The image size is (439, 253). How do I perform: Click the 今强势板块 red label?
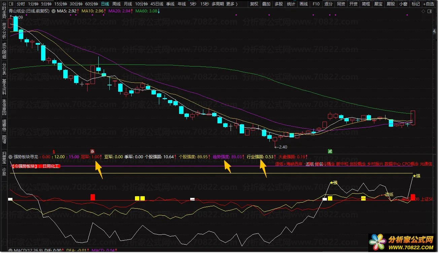(35, 166)
